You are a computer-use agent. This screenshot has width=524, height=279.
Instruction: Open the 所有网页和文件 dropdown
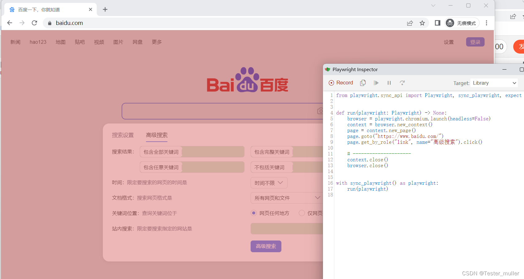(x=287, y=198)
